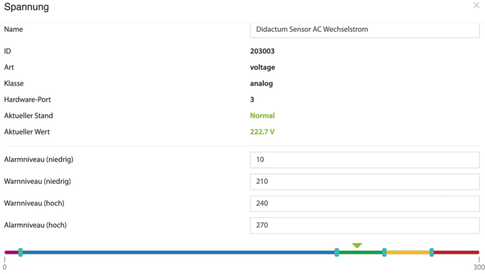This screenshot has width=485, height=274.
Task: Click the green Normal status text
Action: point(262,115)
